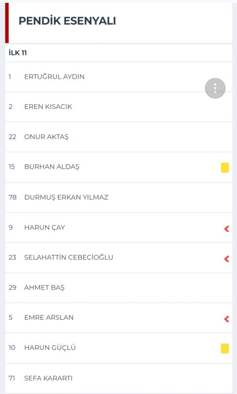Open player Sefa Kararti
Viewport: 237px width, 394px height.
[x=118, y=378]
